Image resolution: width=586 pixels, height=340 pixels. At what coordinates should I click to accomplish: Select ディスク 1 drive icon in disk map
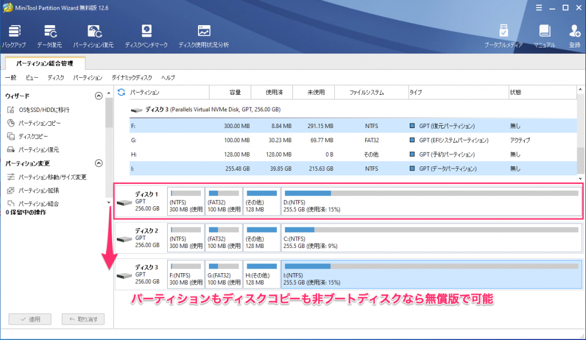[124, 203]
